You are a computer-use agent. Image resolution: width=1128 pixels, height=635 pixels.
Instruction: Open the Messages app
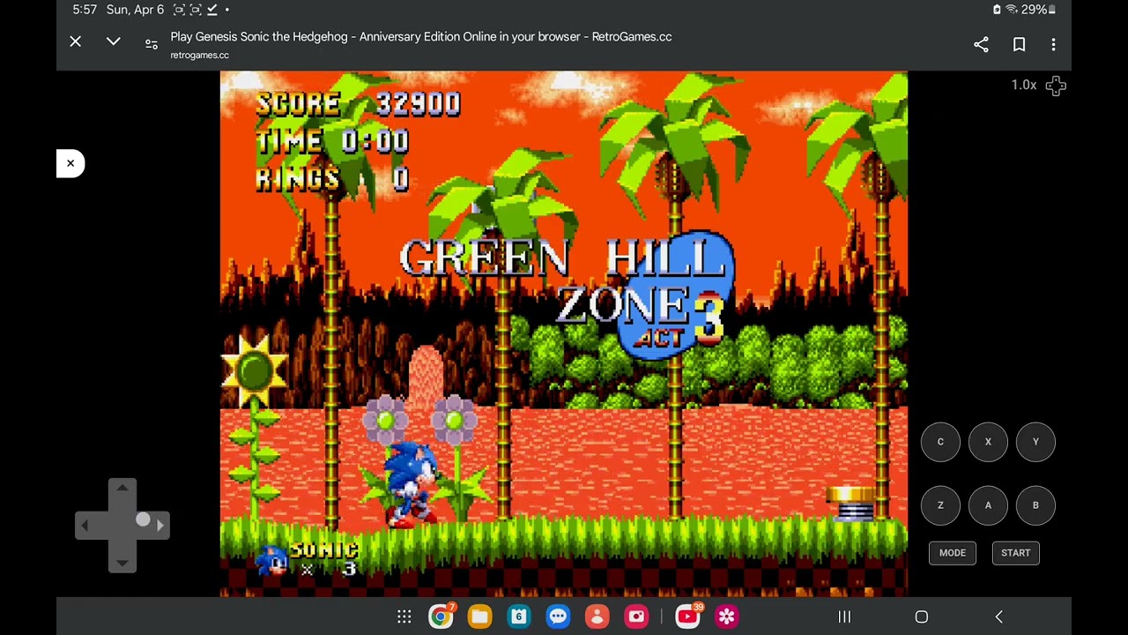558,616
